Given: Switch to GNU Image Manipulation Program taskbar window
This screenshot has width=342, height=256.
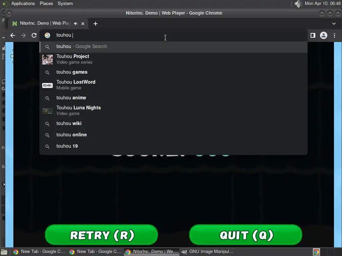Looking at the screenshot, I should [208, 252].
